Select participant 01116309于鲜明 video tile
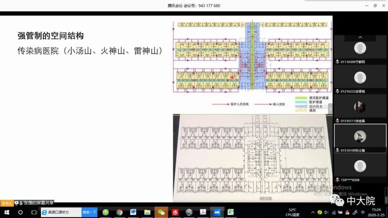Image resolution: width=388 pixels, height=218 pixels. click(x=360, y=50)
